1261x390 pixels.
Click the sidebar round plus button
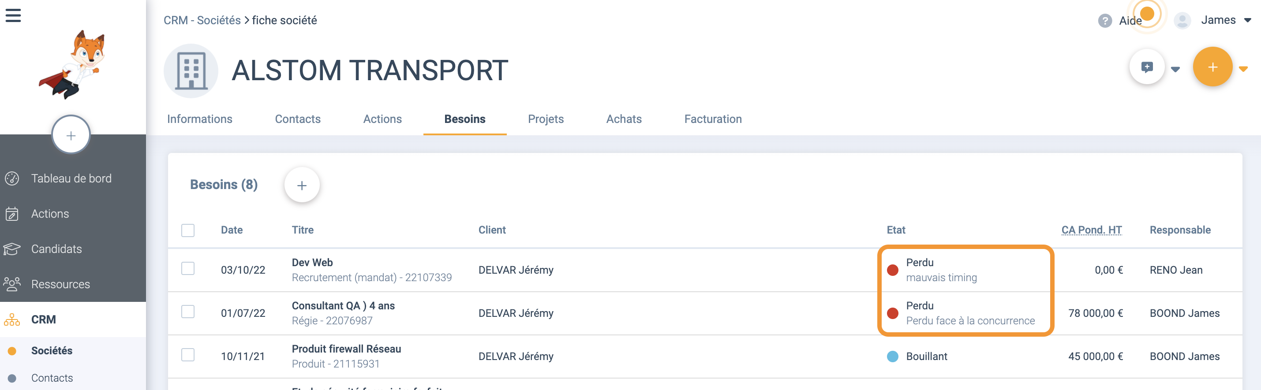(x=71, y=135)
